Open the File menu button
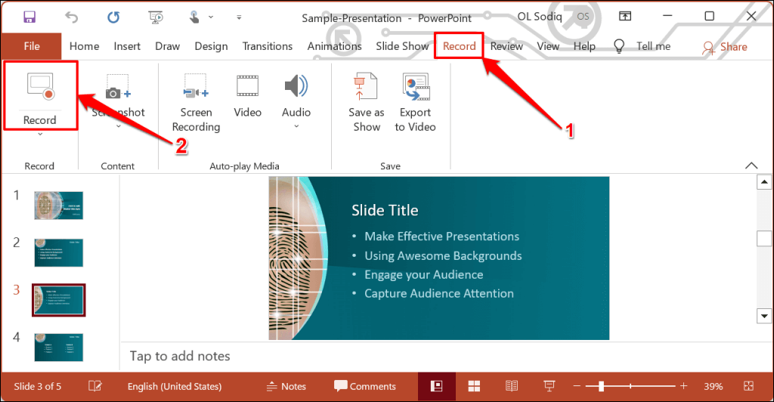 (x=32, y=46)
